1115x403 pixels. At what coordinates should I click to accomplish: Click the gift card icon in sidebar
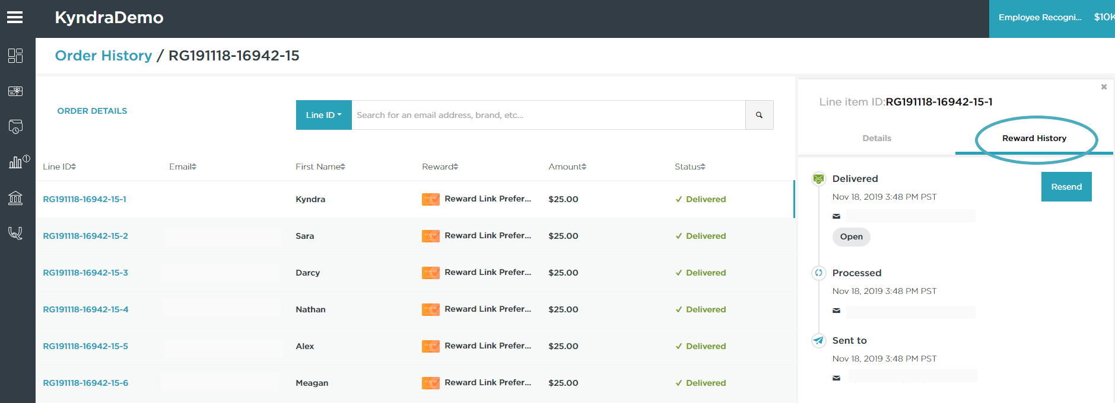(15, 91)
